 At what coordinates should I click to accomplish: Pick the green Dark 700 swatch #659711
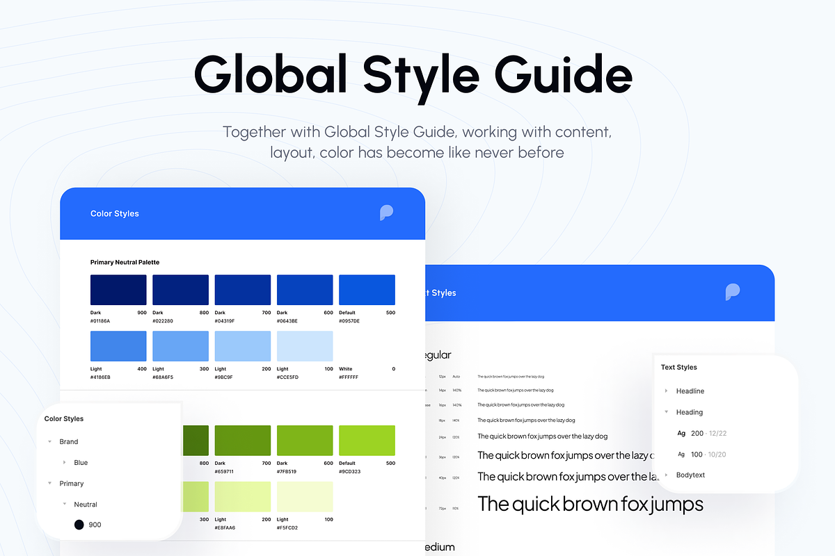pyautogui.click(x=243, y=441)
